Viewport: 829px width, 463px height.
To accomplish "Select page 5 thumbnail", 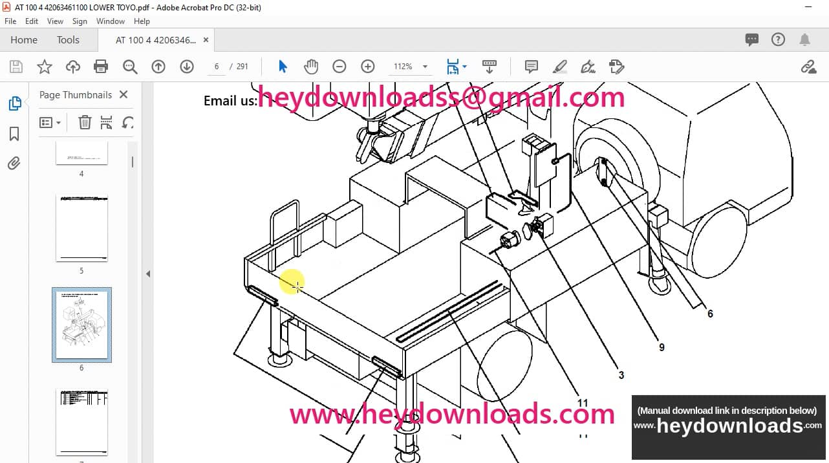I will tap(81, 229).
